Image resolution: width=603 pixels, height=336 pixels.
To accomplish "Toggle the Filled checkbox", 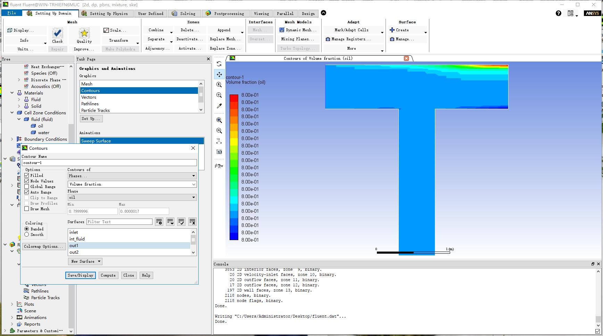I will pyautogui.click(x=27, y=175).
